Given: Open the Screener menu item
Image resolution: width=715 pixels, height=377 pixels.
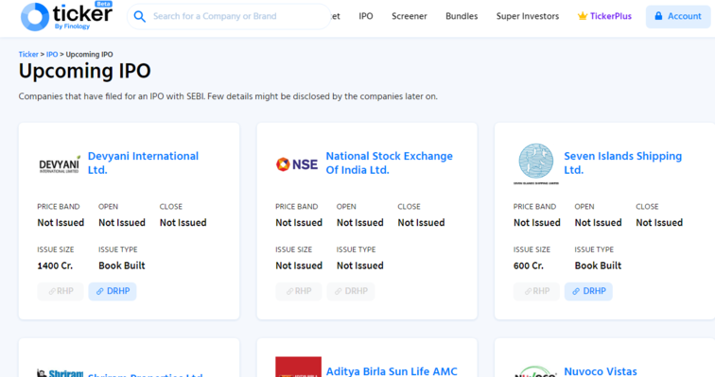Looking at the screenshot, I should (x=409, y=16).
